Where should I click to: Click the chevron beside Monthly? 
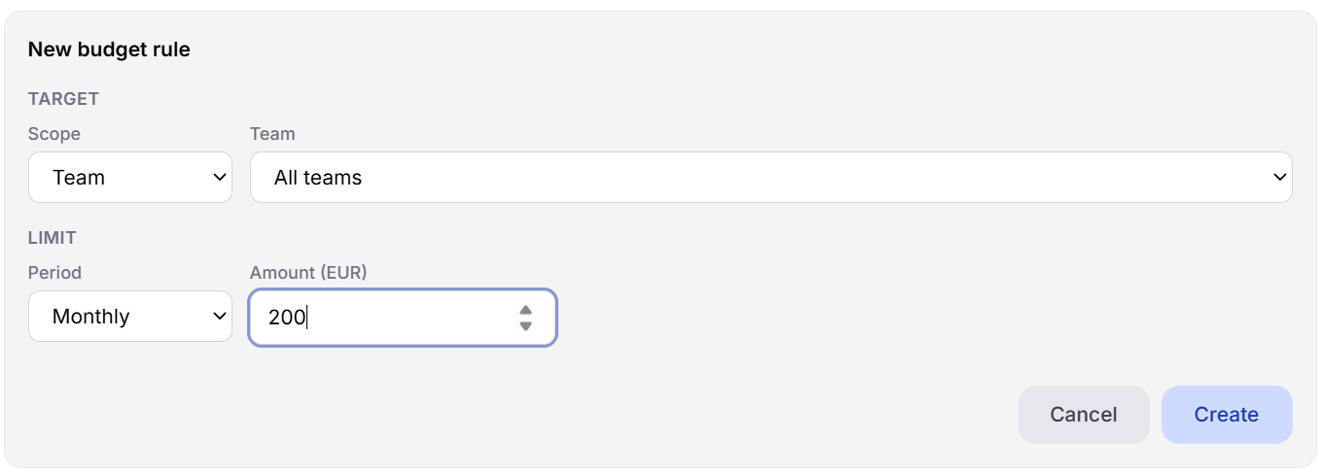coord(218,317)
